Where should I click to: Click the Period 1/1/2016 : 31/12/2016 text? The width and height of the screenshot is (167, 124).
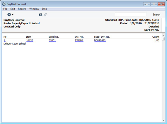[x=140, y=23]
